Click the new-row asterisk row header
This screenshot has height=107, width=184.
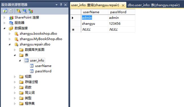point(76,30)
